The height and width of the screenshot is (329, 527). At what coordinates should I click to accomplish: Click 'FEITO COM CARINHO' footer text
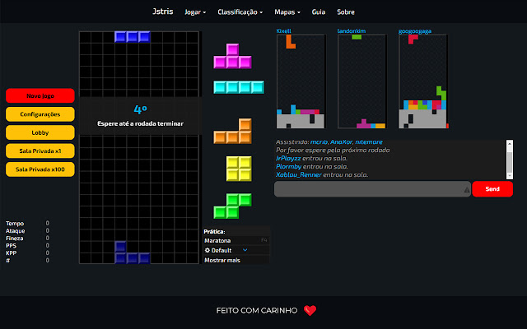coord(257,311)
